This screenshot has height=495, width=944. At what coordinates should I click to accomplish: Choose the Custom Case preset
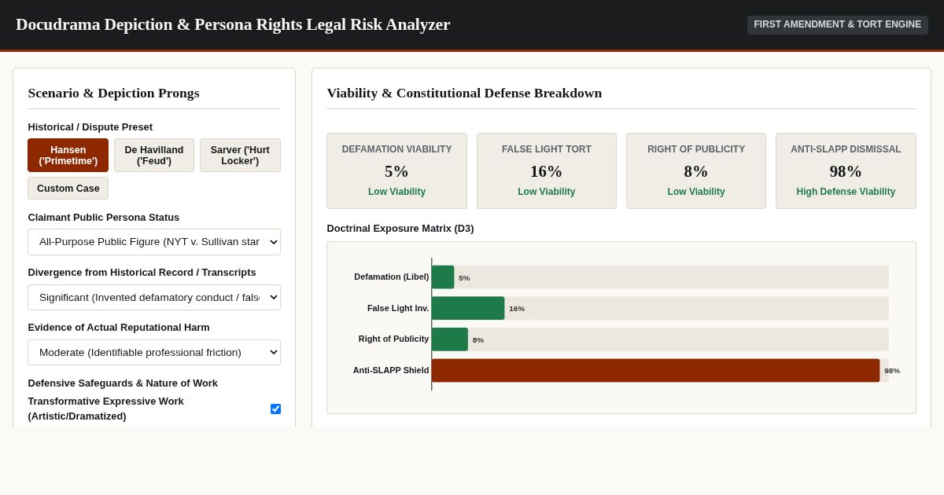(68, 189)
